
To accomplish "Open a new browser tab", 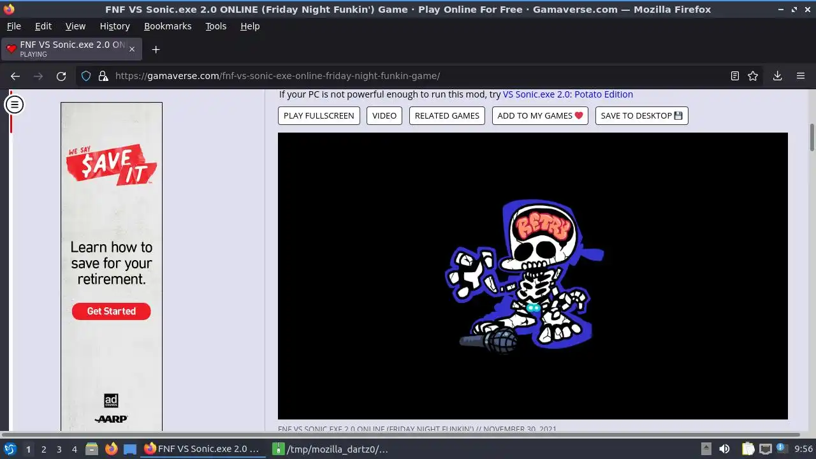I will (156, 49).
